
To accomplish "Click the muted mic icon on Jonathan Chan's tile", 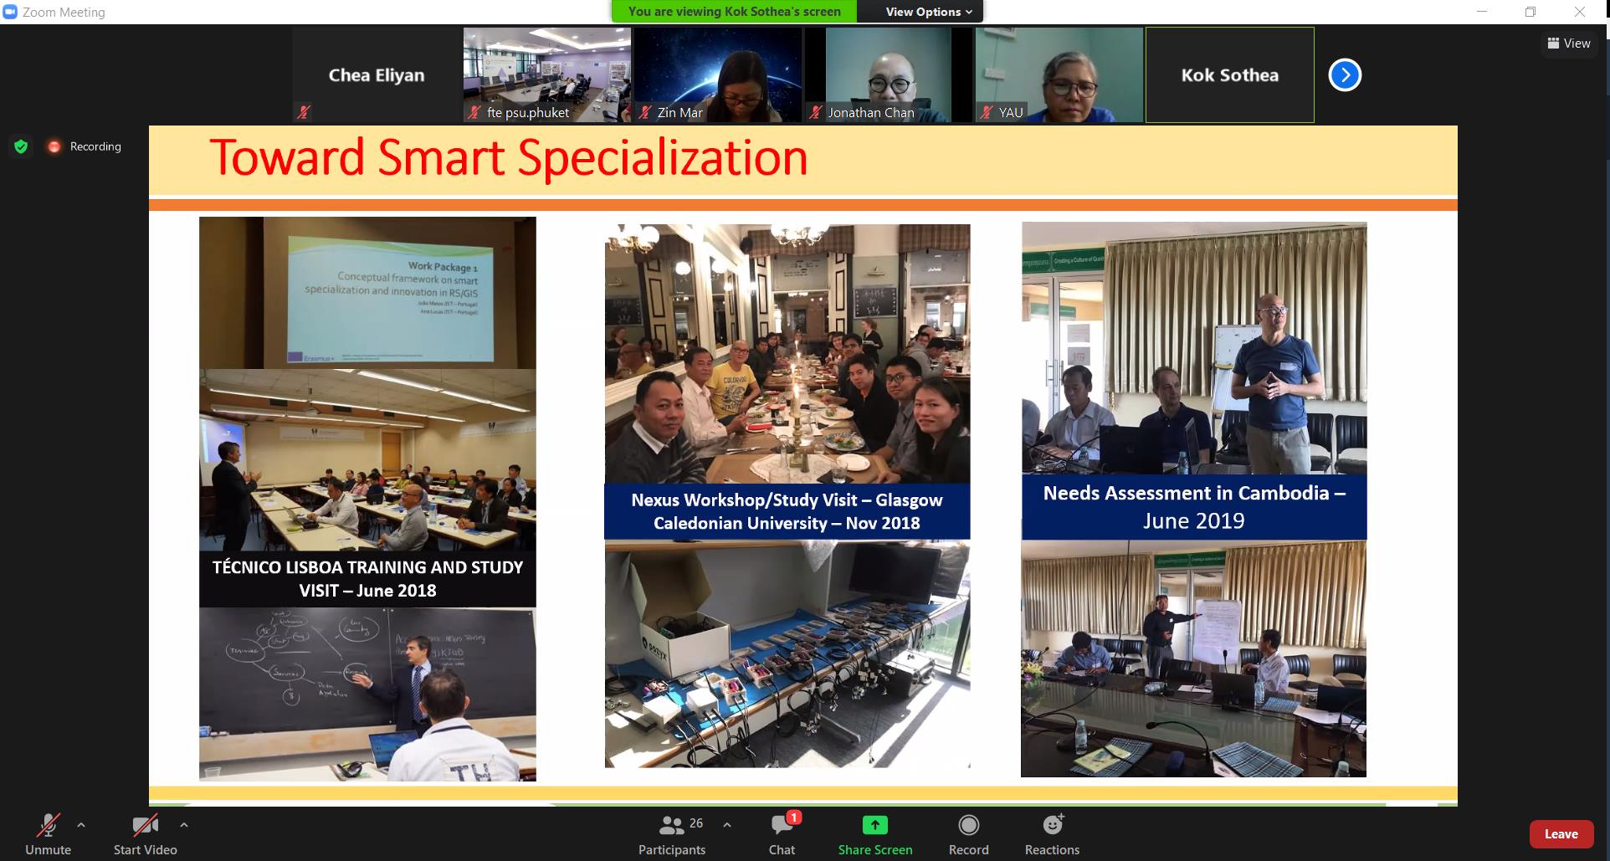I will click(816, 112).
